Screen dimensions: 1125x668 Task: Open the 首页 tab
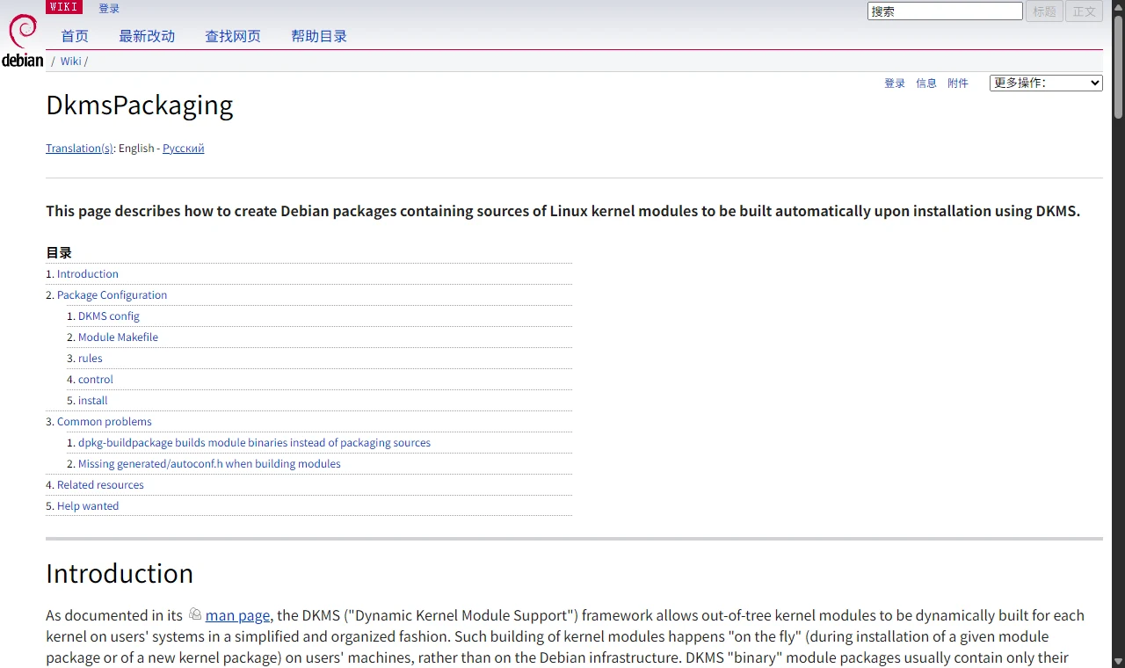75,36
